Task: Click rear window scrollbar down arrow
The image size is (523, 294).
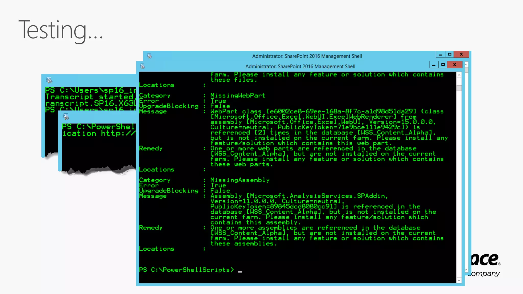Action: 466,270
